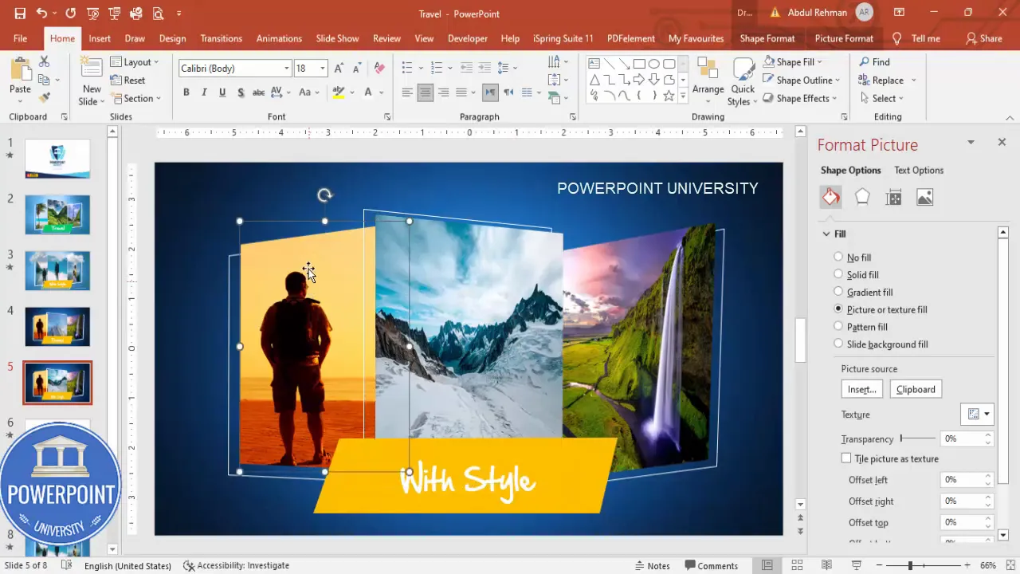This screenshot has width=1020, height=574.
Task: Clear all formatting
Action: [380, 69]
